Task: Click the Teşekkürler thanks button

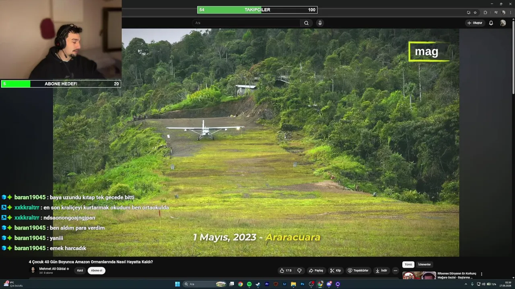Action: coord(358,271)
